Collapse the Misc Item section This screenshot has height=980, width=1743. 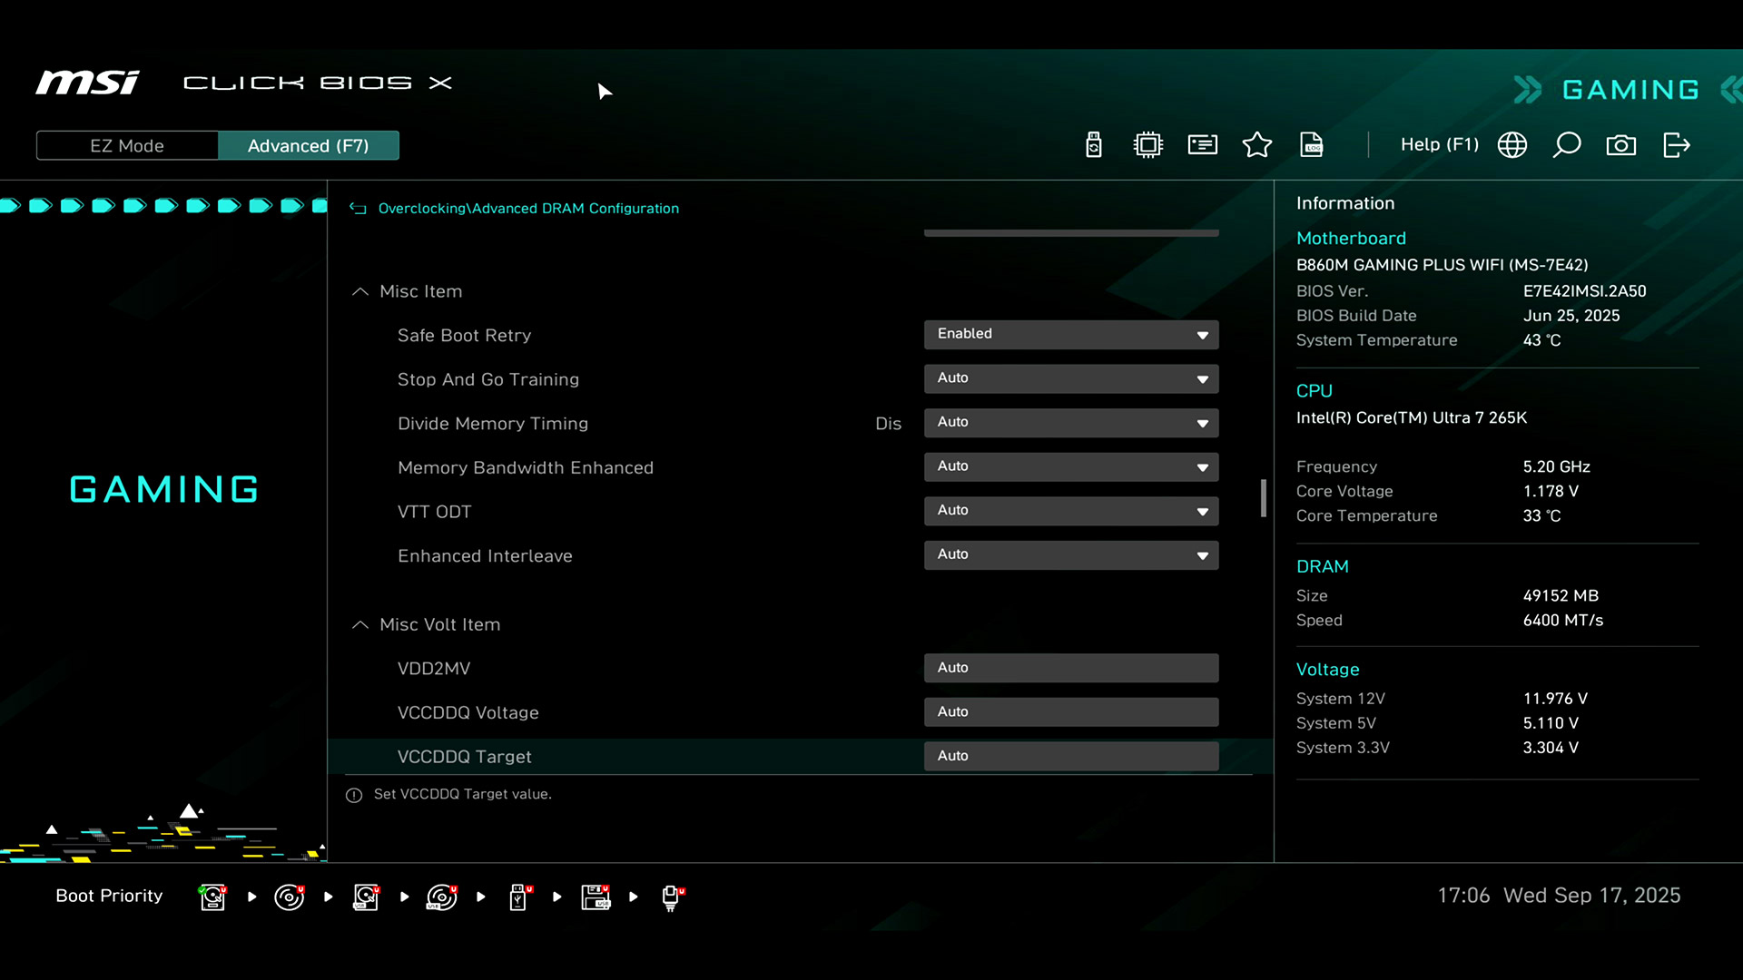(x=360, y=291)
